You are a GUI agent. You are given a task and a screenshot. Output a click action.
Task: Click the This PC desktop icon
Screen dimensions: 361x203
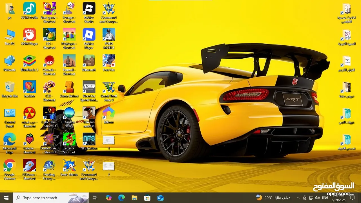10,35
